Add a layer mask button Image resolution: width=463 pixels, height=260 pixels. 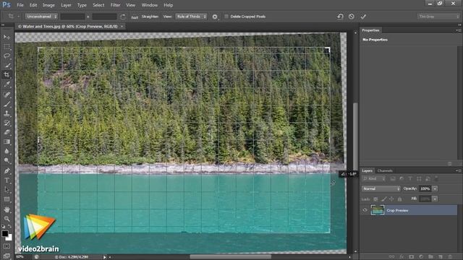click(412, 257)
